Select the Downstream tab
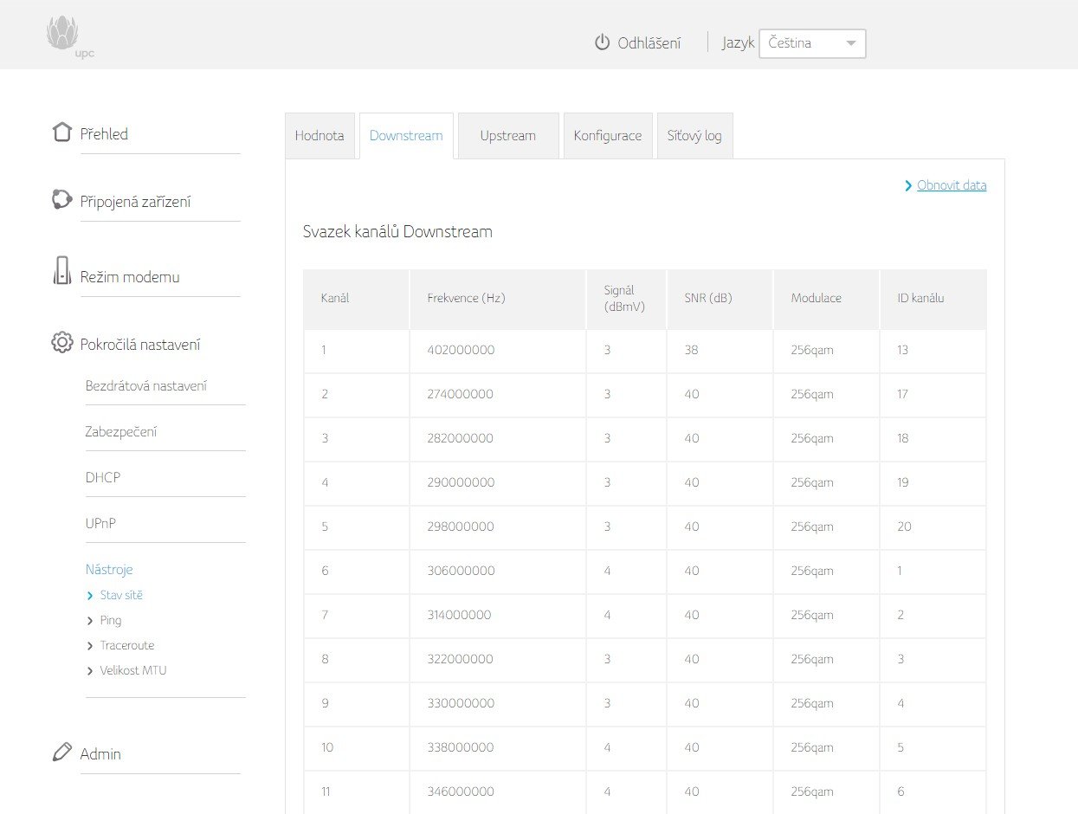The height and width of the screenshot is (814, 1078). tap(406, 136)
